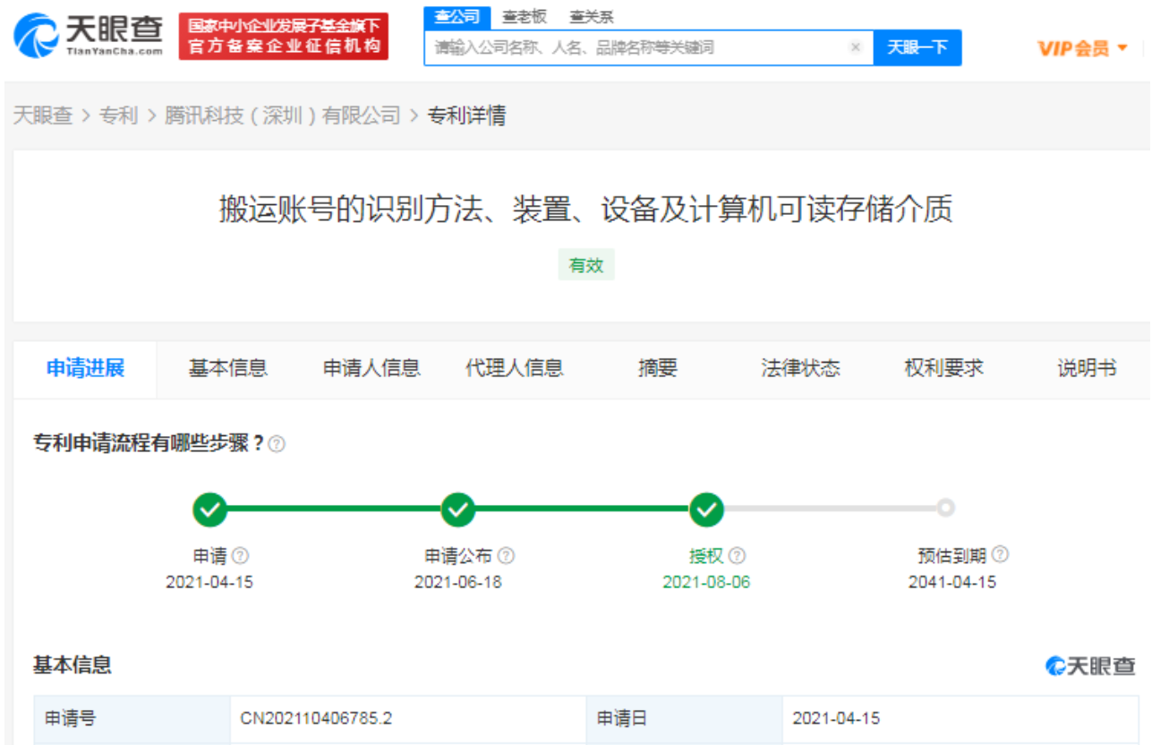This screenshot has height=745, width=1152.
Task: Switch to the 查老板 search tab
Action: click(525, 17)
